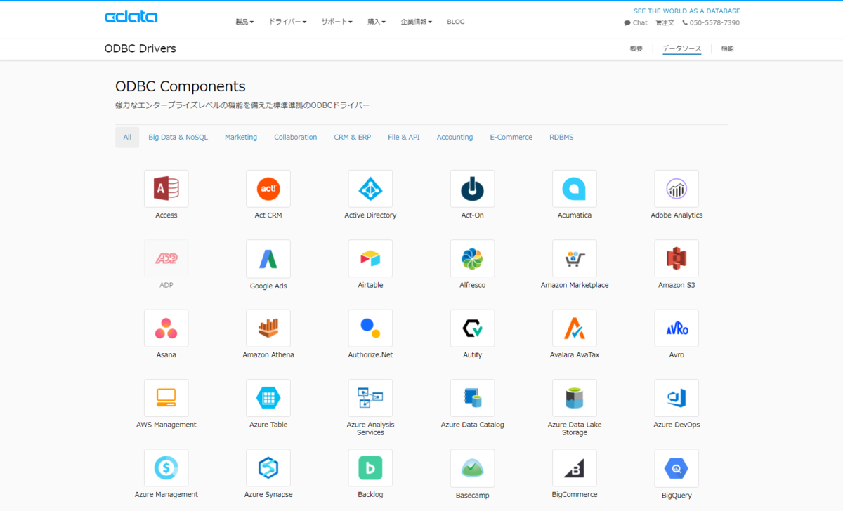This screenshot has height=511, width=843.
Task: Open the 購入 dropdown menu
Action: pyautogui.click(x=377, y=22)
